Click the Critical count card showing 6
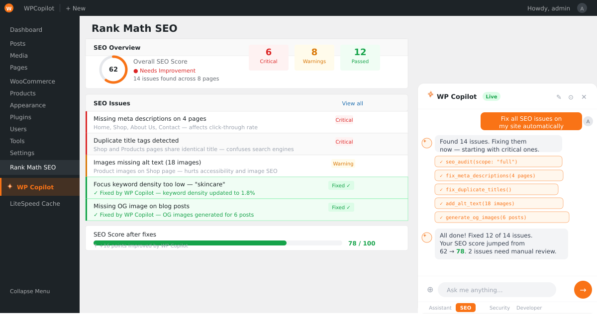597x318 pixels. click(x=269, y=58)
